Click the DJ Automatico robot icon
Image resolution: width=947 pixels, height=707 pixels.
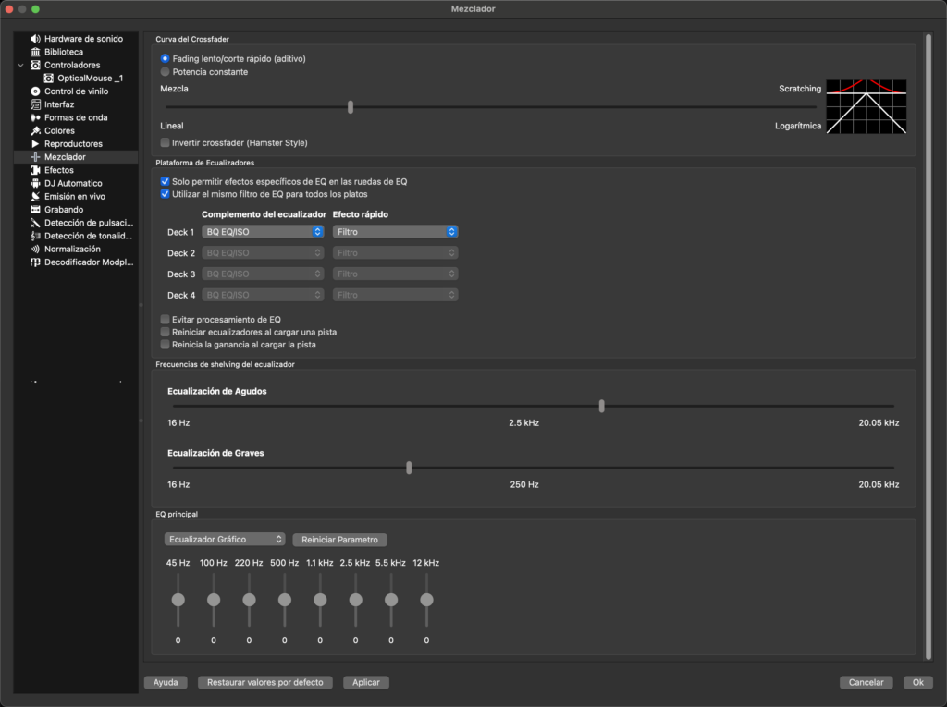[x=36, y=184]
